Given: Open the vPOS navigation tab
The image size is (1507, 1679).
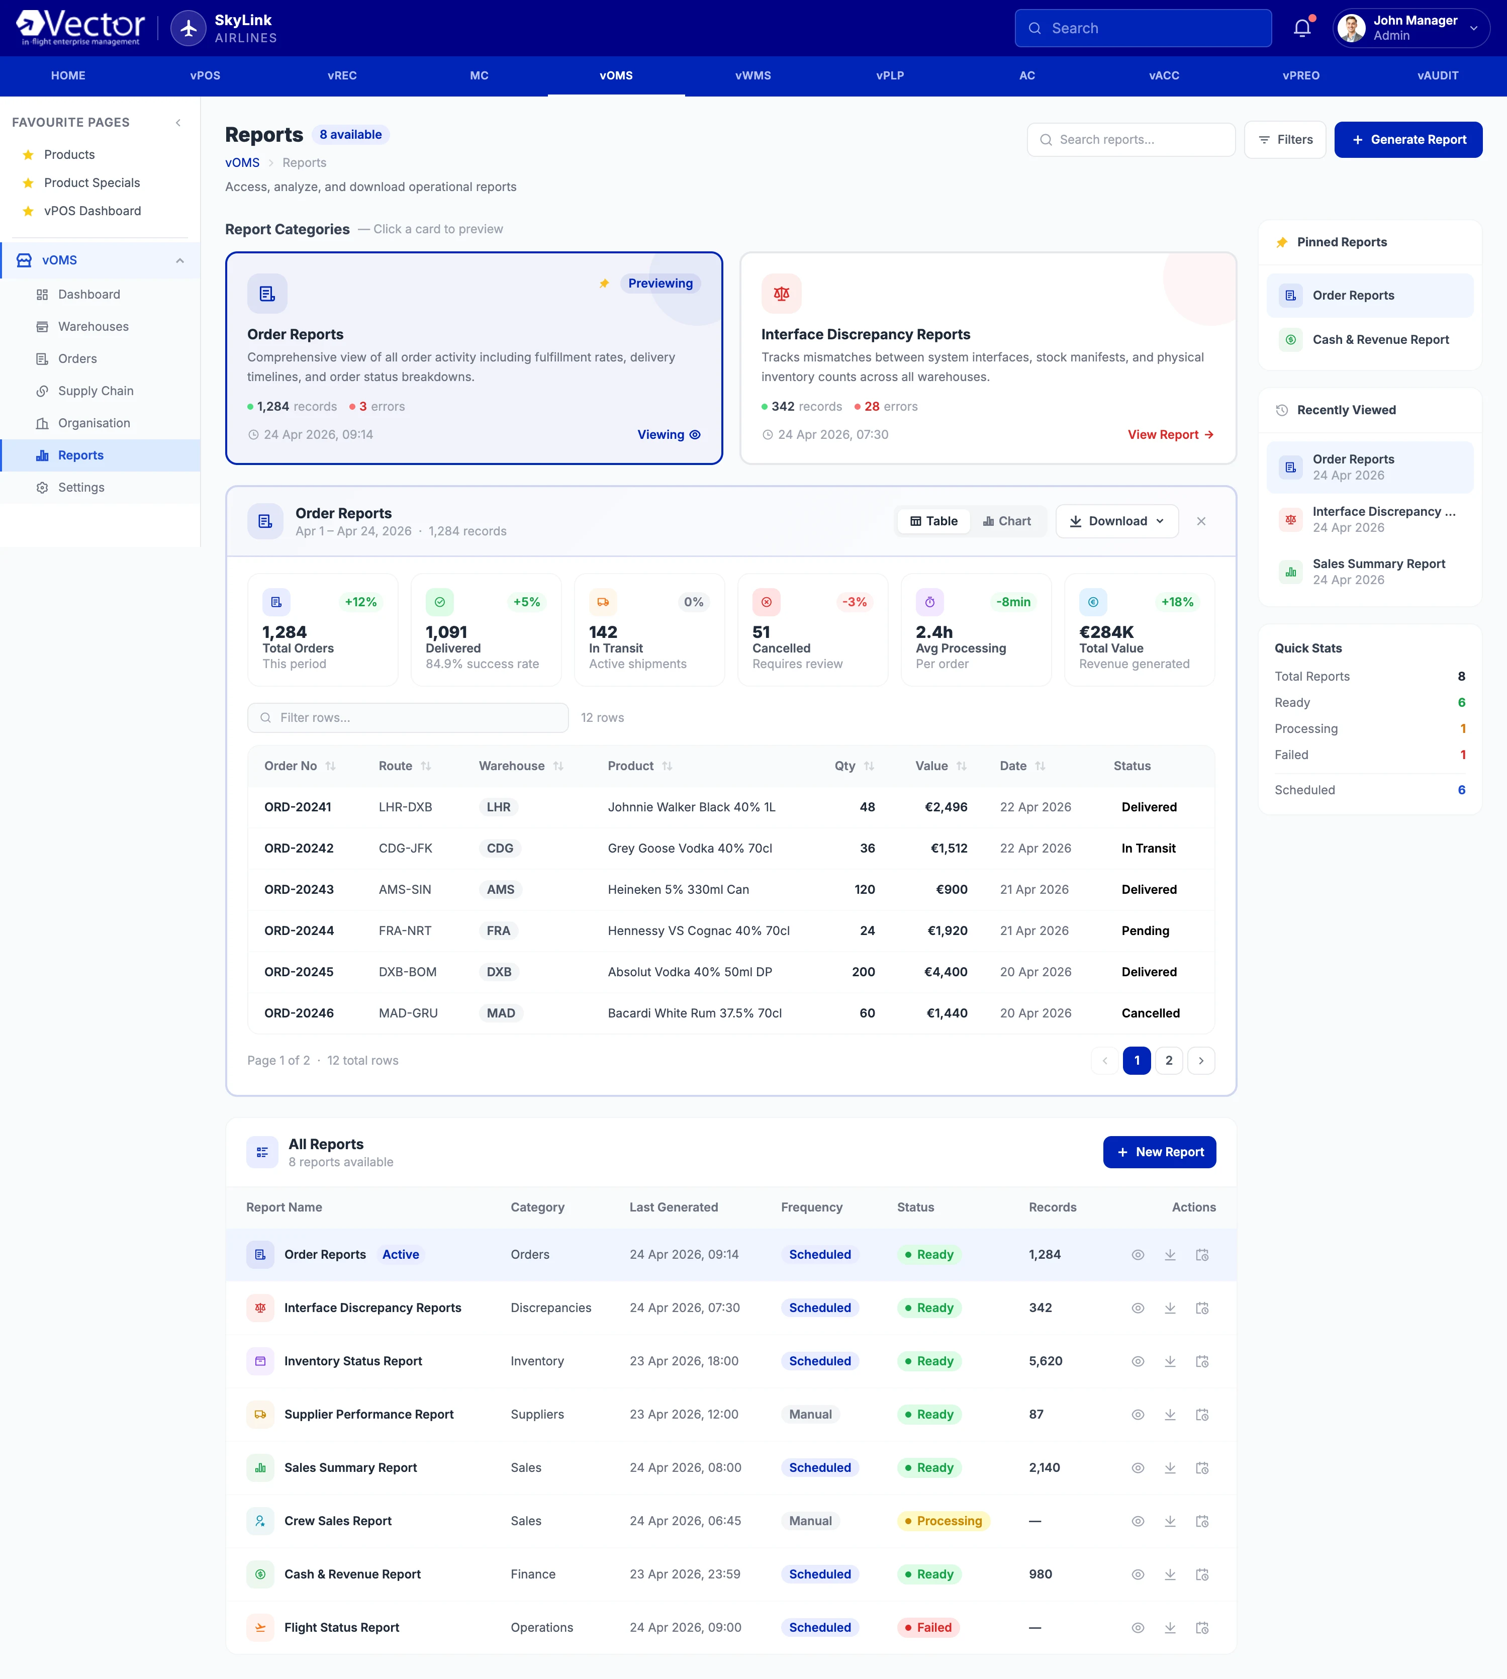Looking at the screenshot, I should (206, 75).
